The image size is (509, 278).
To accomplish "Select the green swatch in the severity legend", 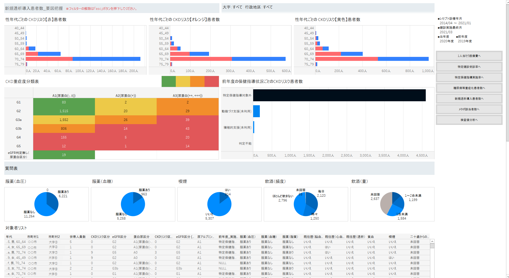I will tap(168, 81).
